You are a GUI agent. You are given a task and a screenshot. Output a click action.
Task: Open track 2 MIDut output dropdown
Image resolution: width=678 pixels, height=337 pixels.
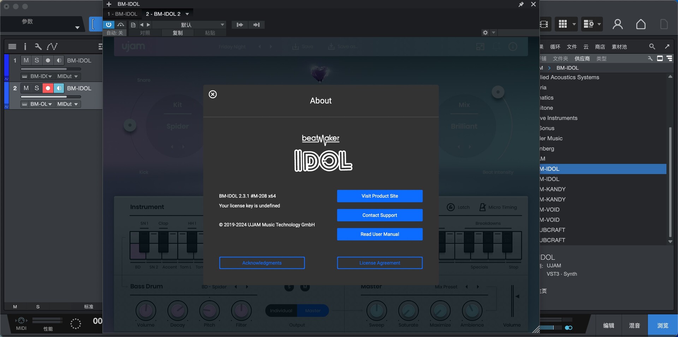click(67, 104)
